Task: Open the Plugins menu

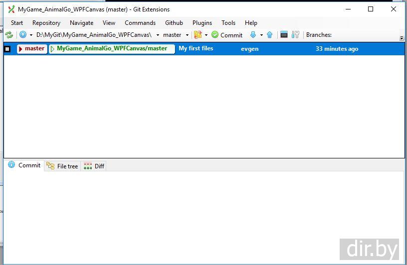Action: pos(202,23)
